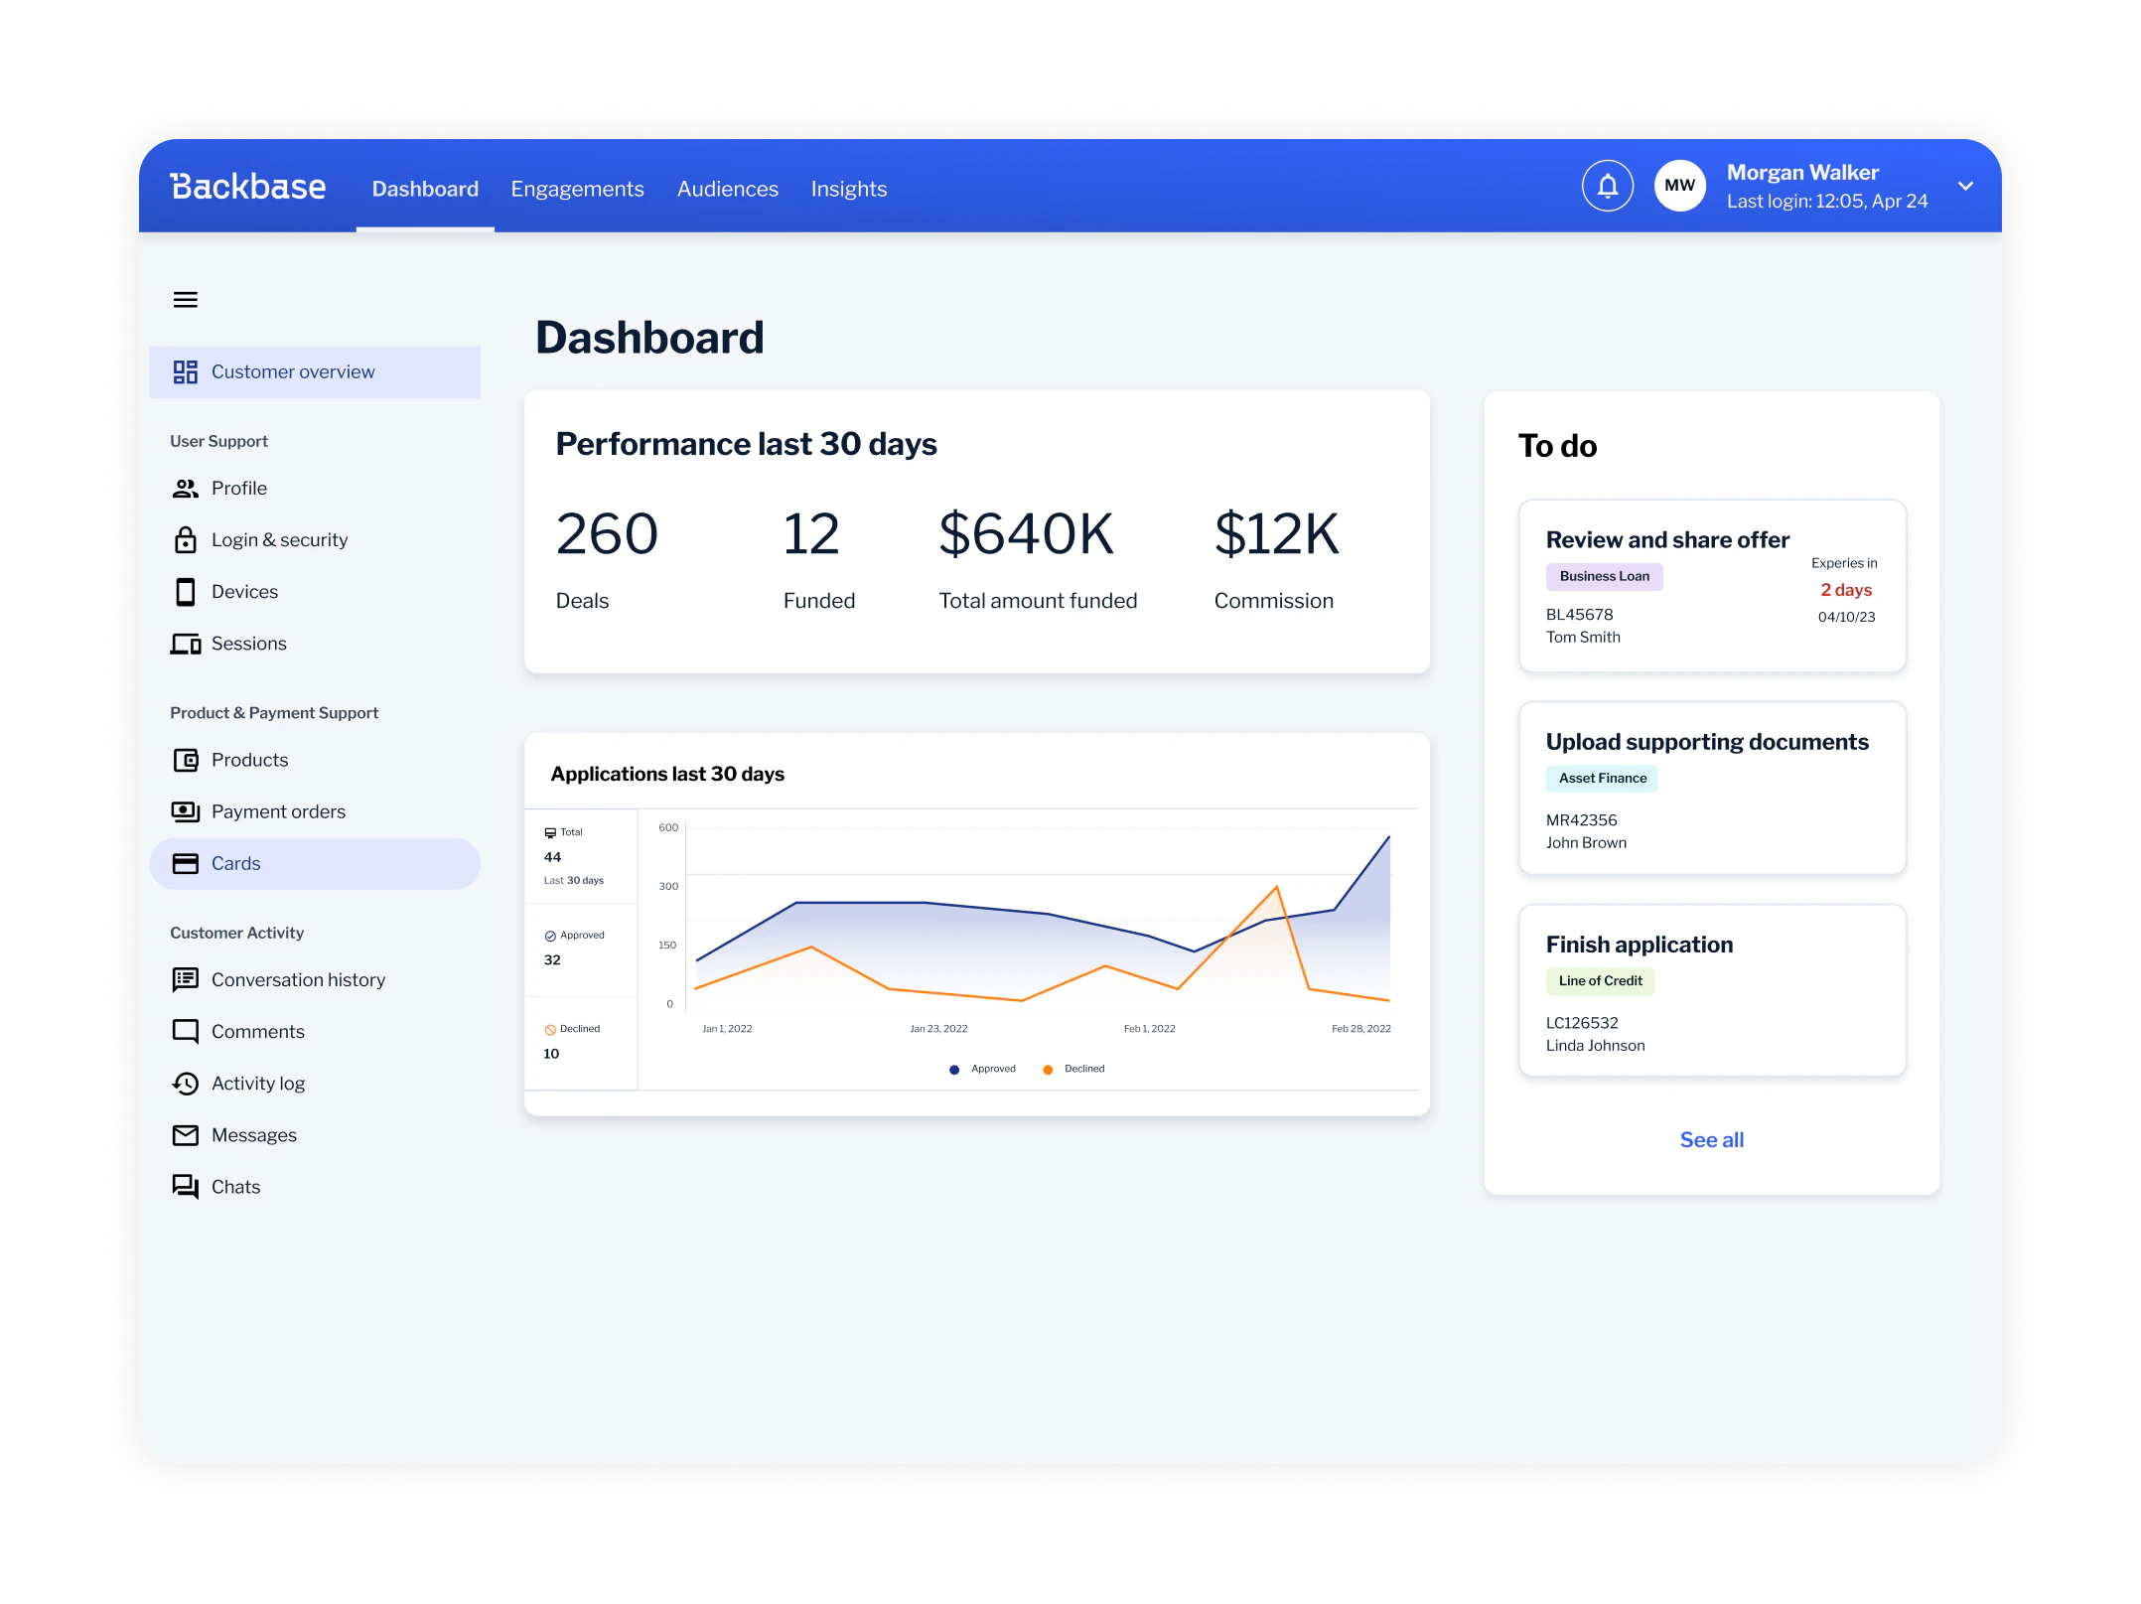Click the Payment orders icon

pyautogui.click(x=185, y=811)
